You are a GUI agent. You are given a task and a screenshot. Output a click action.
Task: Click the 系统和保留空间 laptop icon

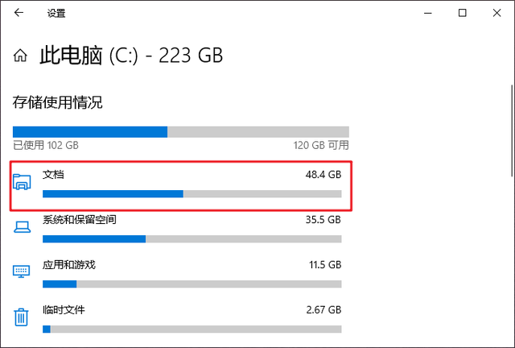coord(23,228)
